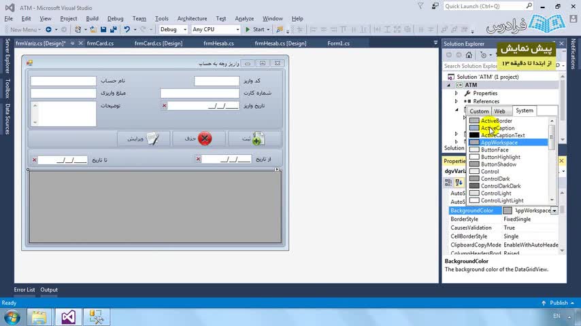Toggle the checkbox on the from-date picker

198,159
